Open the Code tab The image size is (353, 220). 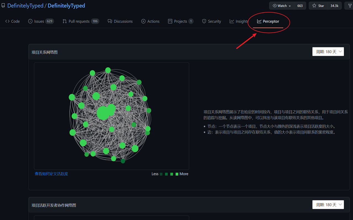(13, 21)
